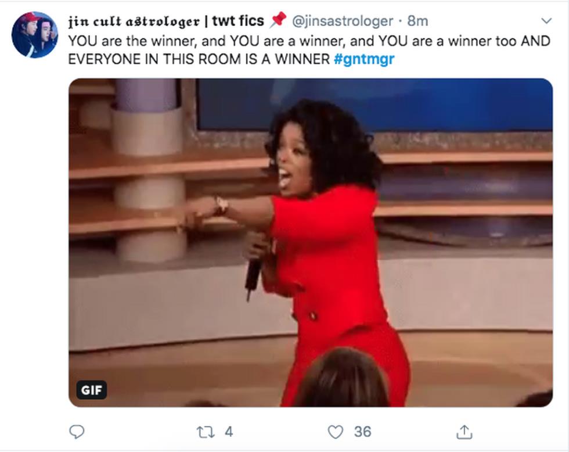The height and width of the screenshot is (452, 569).
Task: Like the tweet with the heart icon
Action: coord(336,432)
